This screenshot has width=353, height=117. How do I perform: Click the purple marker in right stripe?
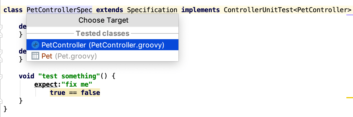coord(349,14)
